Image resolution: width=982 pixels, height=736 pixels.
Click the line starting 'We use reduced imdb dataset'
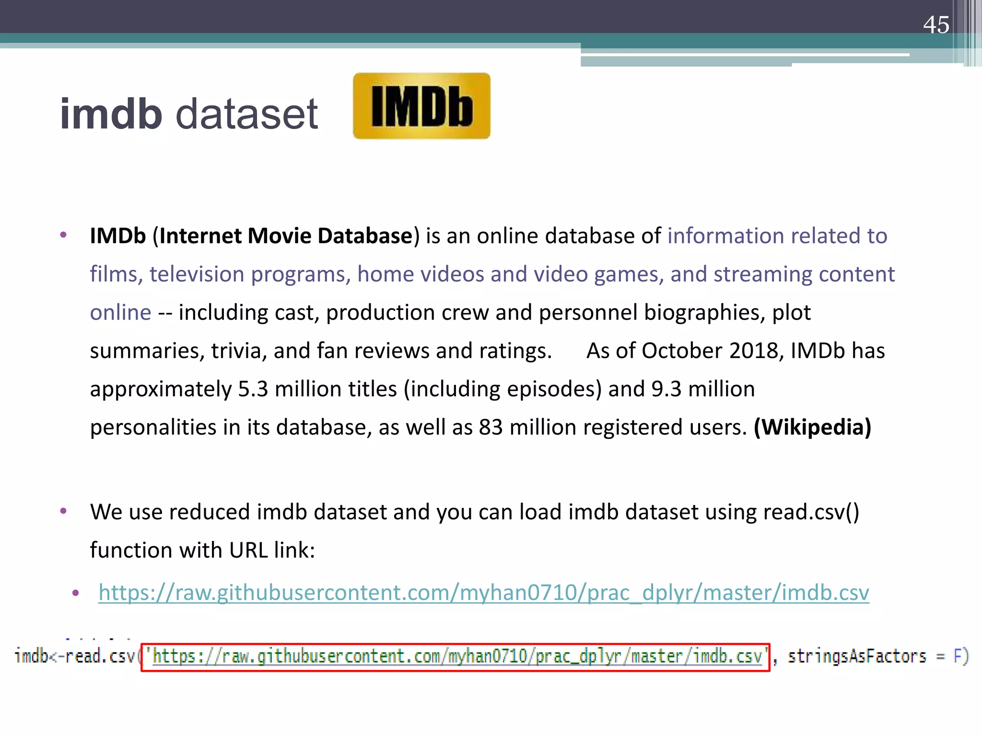475,512
